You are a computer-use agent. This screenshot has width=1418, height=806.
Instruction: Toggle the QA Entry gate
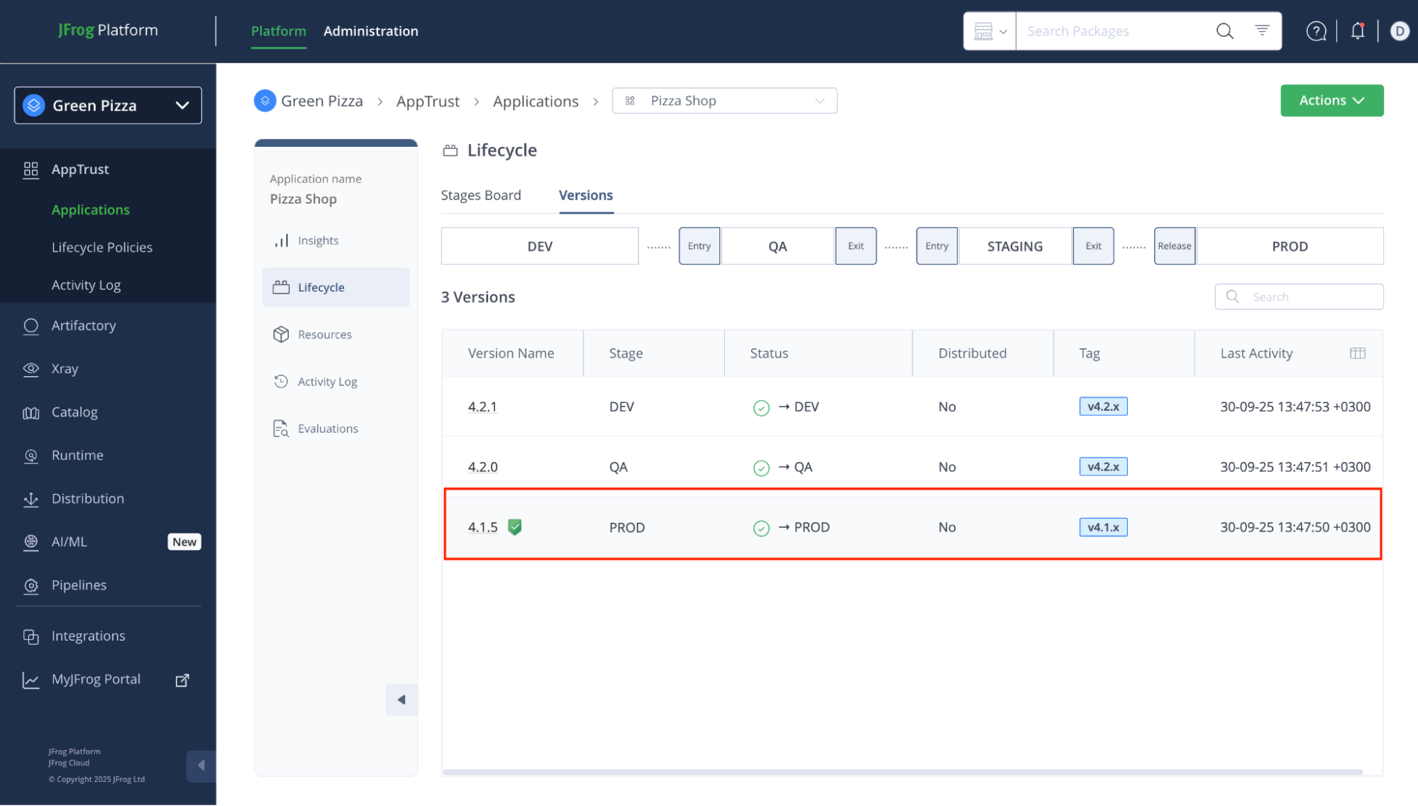699,246
